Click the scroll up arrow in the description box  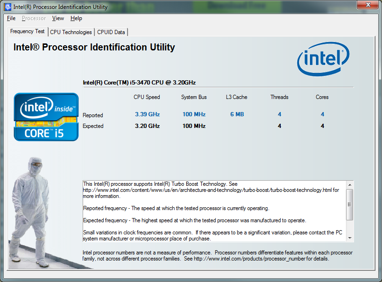(350, 185)
